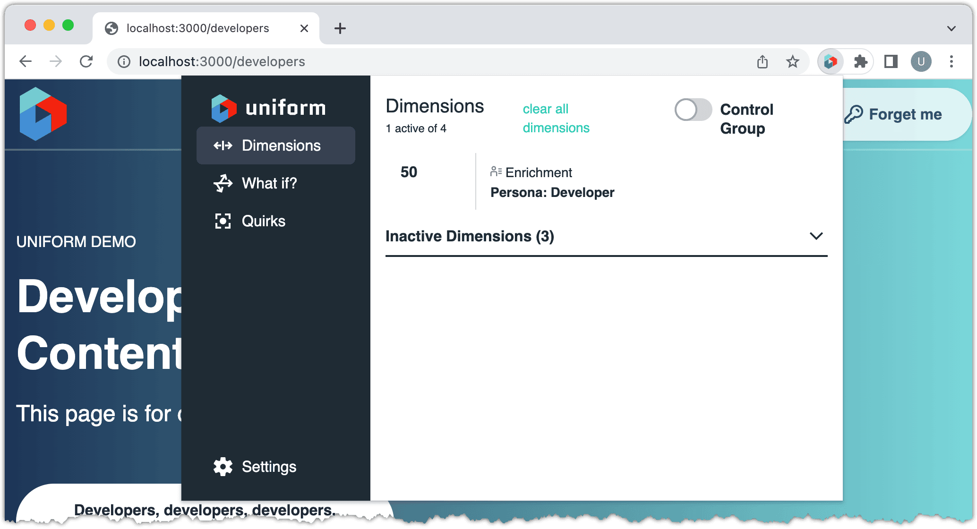Screen dimensions: 977x529
Task: Toggle the browser side panel icon
Action: pyautogui.click(x=891, y=61)
